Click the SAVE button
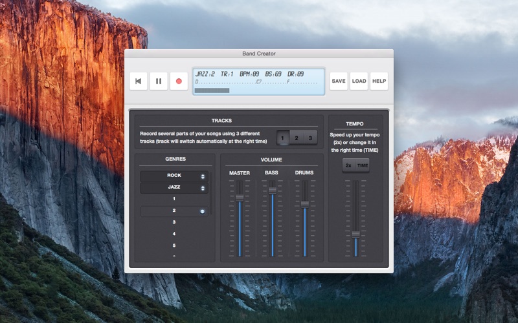 (x=339, y=81)
